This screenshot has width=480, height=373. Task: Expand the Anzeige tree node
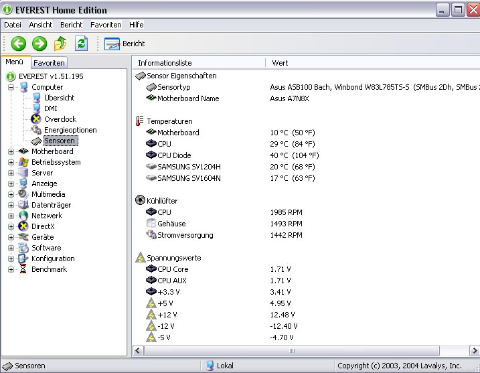[11, 183]
